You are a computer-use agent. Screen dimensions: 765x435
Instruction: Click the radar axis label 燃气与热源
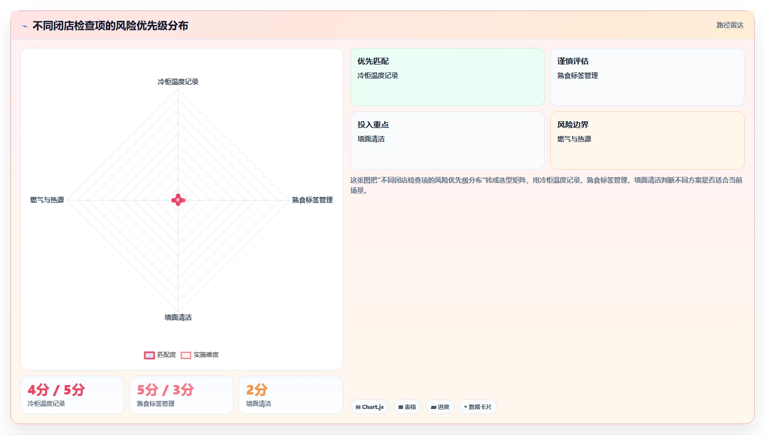(x=47, y=200)
